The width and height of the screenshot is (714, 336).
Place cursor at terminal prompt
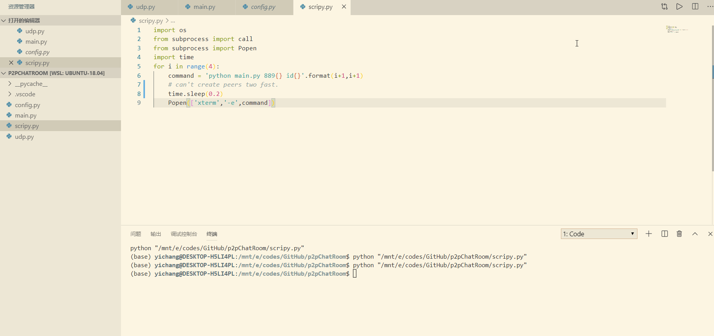click(354, 274)
